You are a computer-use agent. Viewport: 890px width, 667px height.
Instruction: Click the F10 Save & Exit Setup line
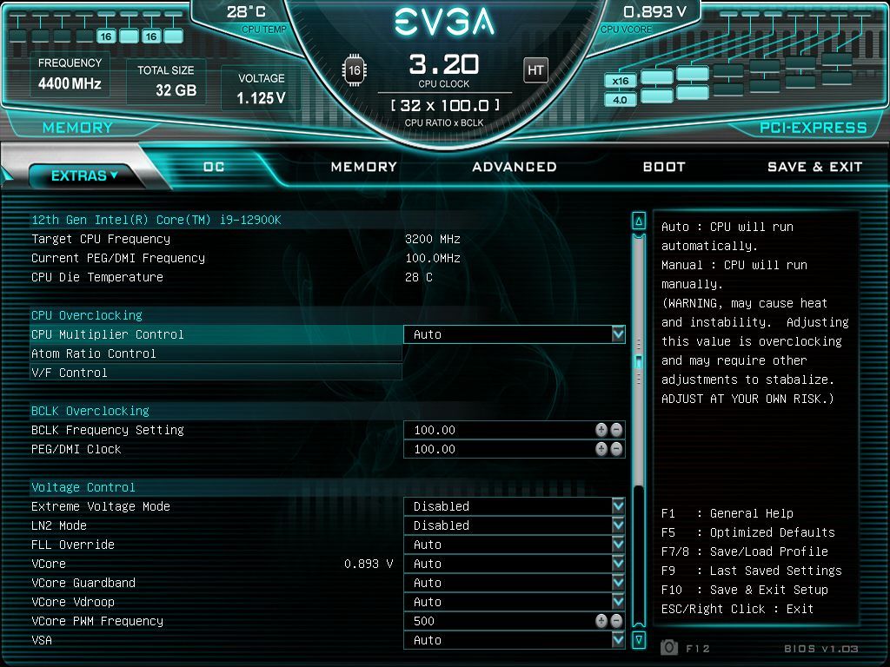coord(745,590)
